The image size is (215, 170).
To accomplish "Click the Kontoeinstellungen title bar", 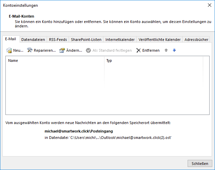I will pos(101,5).
